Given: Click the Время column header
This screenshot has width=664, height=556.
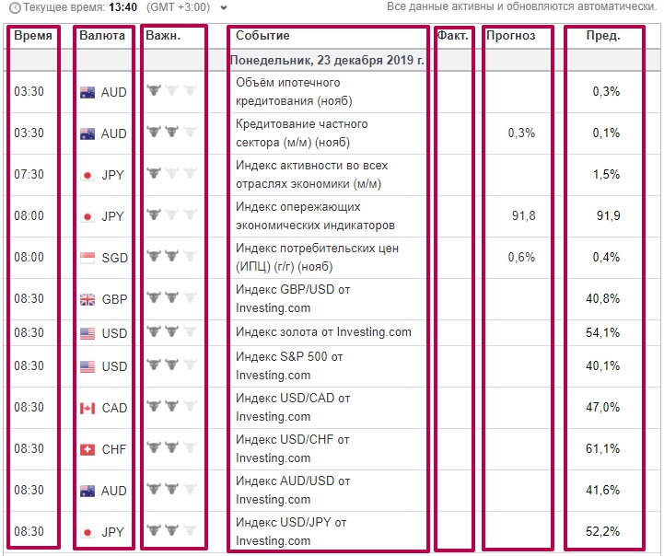Looking at the screenshot, I should pos(32,36).
